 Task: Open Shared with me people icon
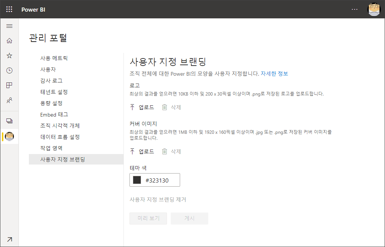(x=9, y=100)
